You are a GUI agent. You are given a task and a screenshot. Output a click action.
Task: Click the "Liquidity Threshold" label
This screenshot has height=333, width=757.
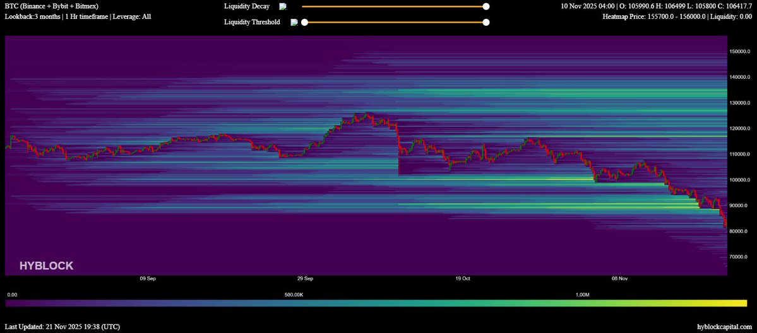tap(252, 22)
